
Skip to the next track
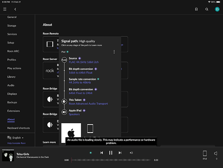120,153
